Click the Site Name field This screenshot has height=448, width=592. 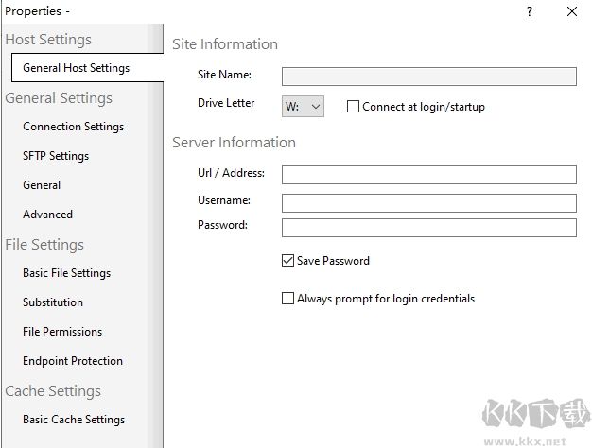(428, 77)
